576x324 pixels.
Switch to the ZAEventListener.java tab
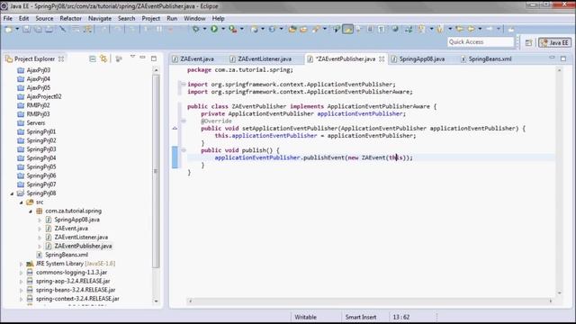coord(265,58)
